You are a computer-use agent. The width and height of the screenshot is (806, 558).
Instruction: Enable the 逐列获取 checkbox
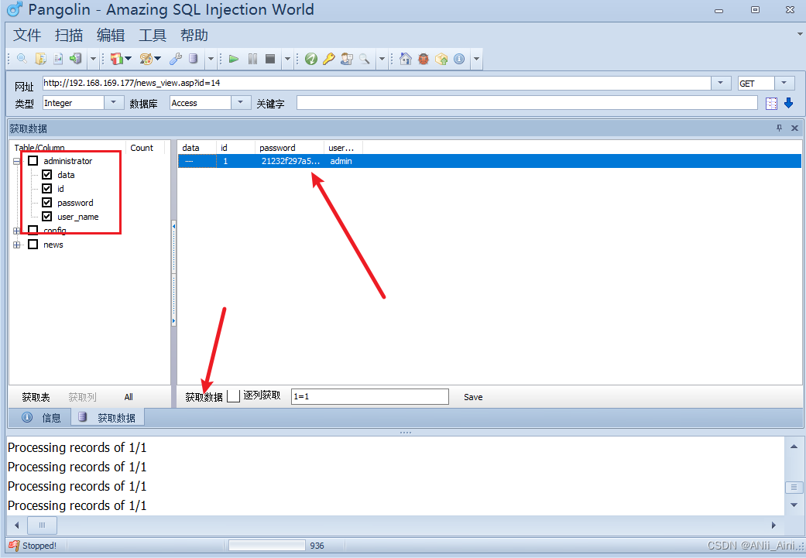point(233,396)
